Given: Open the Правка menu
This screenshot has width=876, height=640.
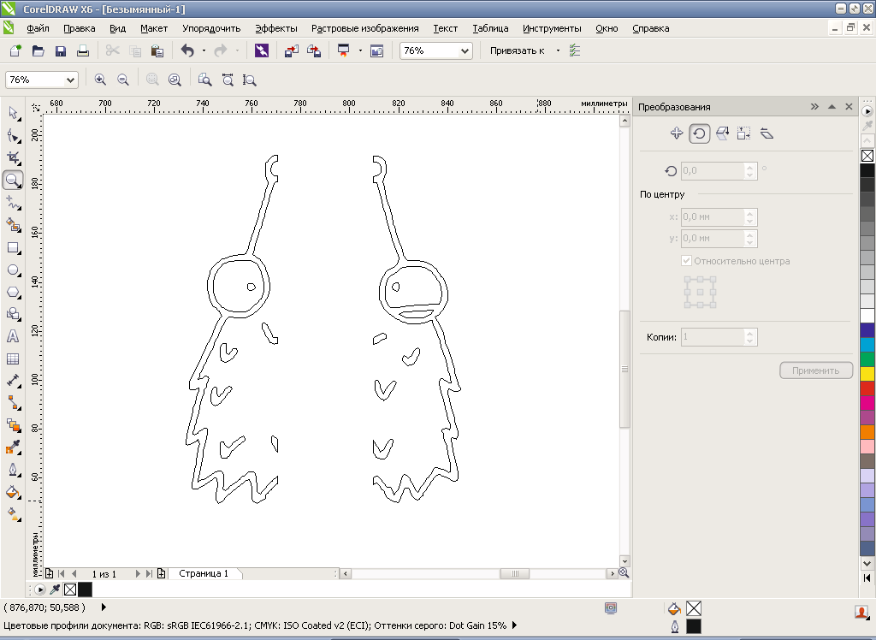Looking at the screenshot, I should 80,28.
